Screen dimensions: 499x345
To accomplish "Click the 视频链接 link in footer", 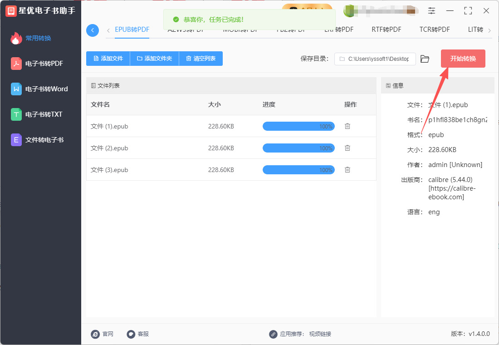I will coord(320,334).
